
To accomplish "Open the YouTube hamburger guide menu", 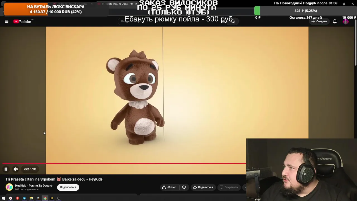I will click(x=7, y=21).
